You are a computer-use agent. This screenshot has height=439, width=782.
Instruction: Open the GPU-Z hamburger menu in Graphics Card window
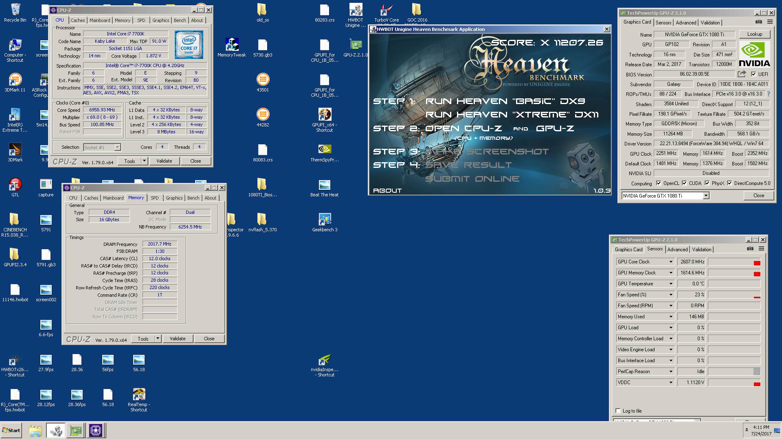pyautogui.click(x=770, y=22)
